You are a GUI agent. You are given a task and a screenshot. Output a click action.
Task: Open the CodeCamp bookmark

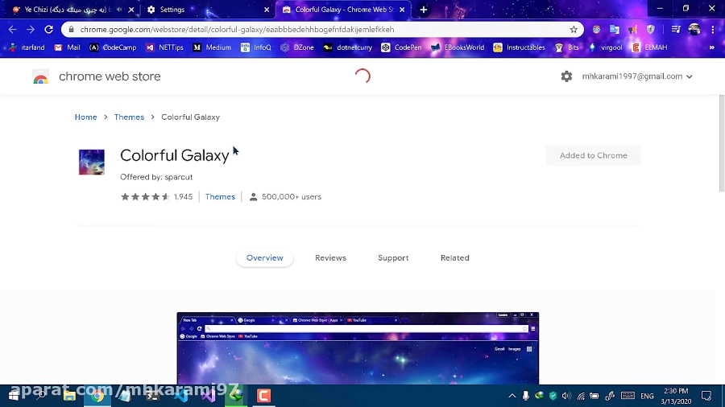pyautogui.click(x=113, y=47)
